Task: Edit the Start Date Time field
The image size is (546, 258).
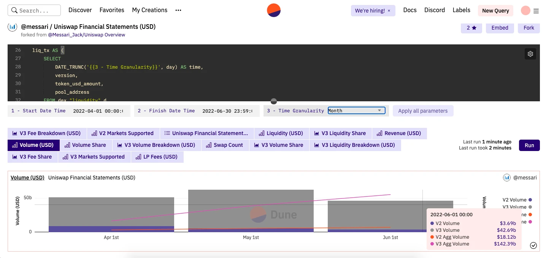Action: (x=98, y=111)
